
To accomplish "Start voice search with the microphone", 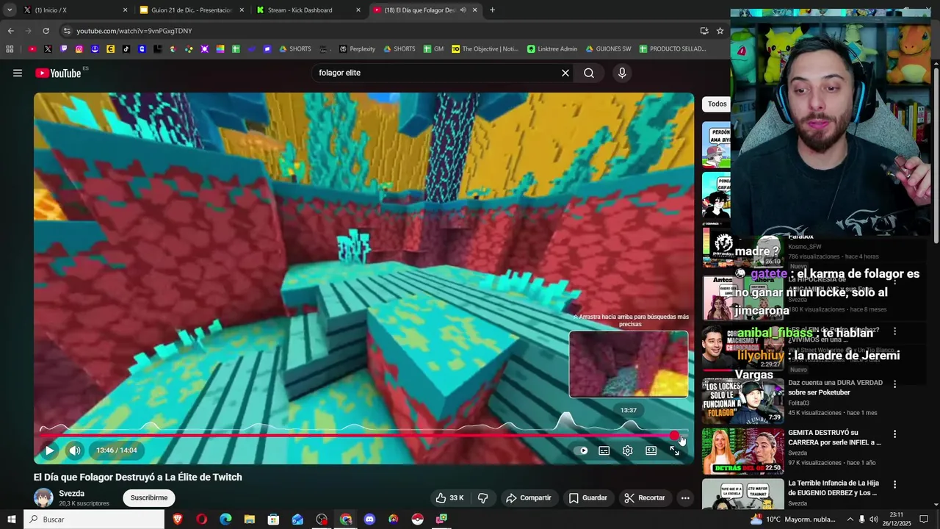I will [622, 73].
